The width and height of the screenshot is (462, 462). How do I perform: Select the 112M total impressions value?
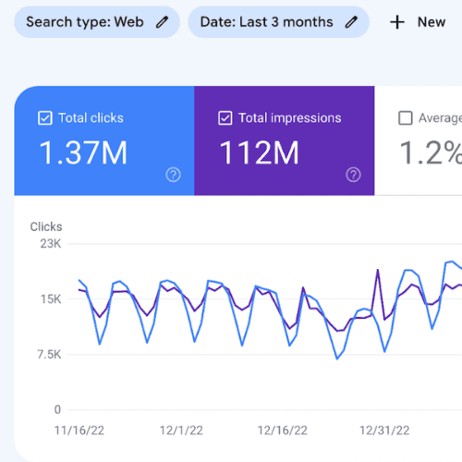point(259,152)
